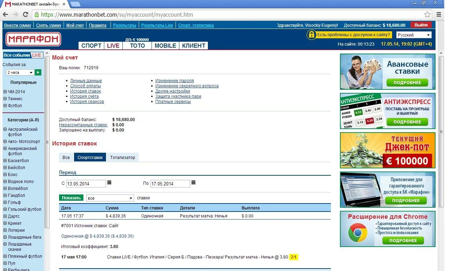The width and height of the screenshot is (463, 271).
Task: Open Правила link
Action: pyautogui.click(x=98, y=25)
